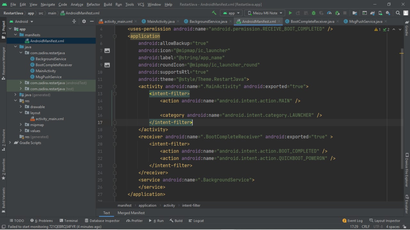Image resolution: width=410 pixels, height=230 pixels.
Task: Open the Terminal tool window
Action: (x=68, y=221)
